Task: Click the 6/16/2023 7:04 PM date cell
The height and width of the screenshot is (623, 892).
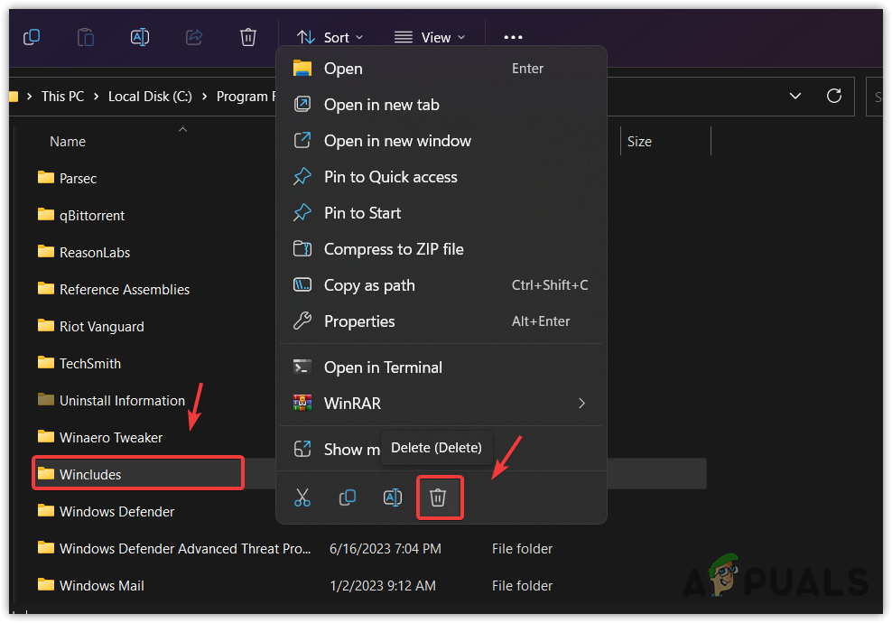Action: point(386,549)
